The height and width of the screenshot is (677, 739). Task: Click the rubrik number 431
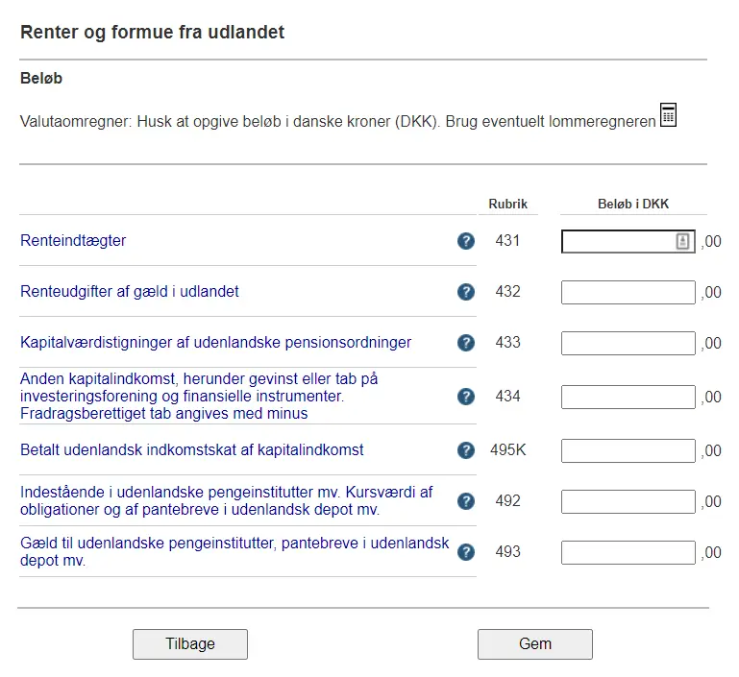click(507, 241)
